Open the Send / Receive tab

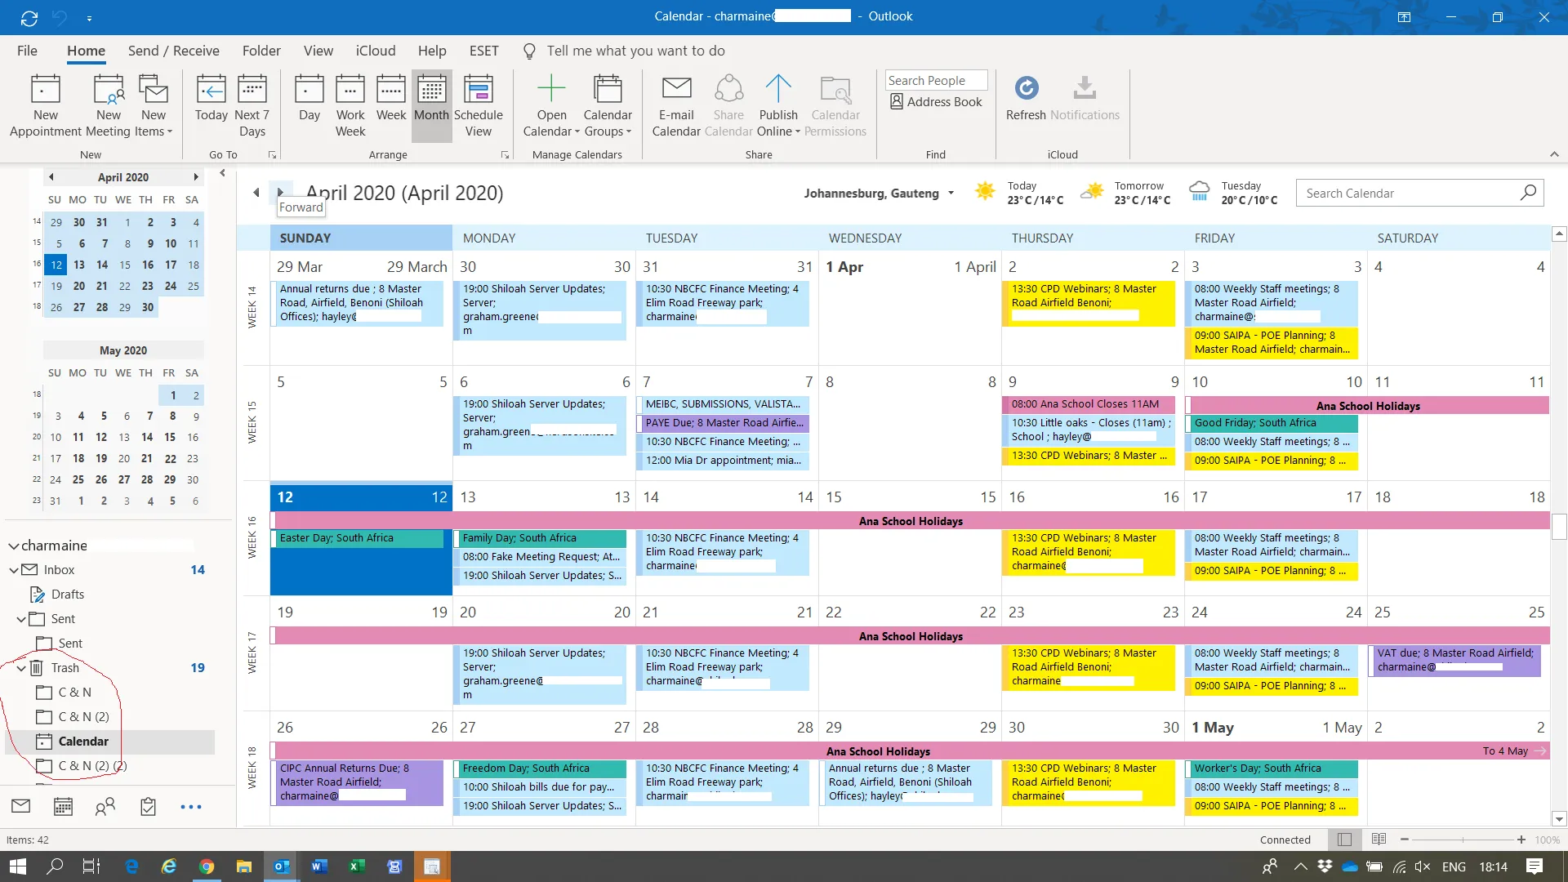point(173,51)
